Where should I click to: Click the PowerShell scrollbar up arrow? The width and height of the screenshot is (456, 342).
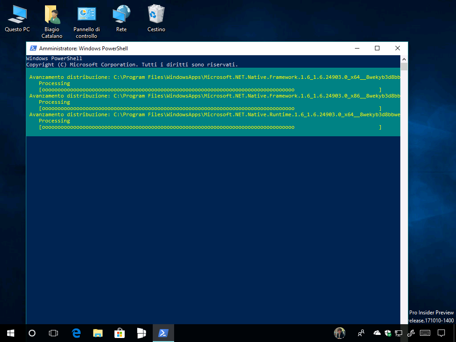404,59
